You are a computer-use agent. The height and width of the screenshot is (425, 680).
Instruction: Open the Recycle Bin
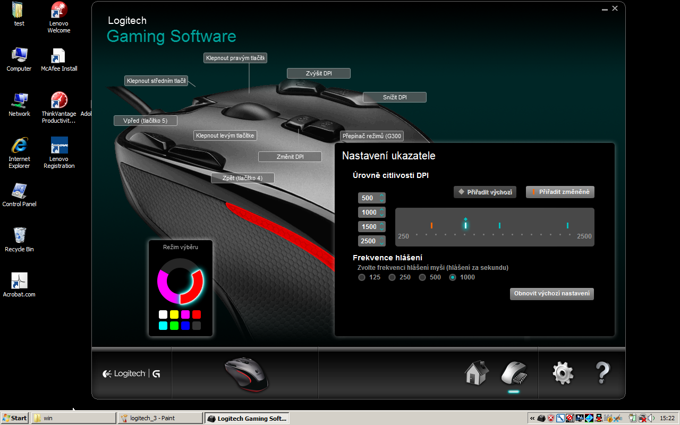(19, 240)
